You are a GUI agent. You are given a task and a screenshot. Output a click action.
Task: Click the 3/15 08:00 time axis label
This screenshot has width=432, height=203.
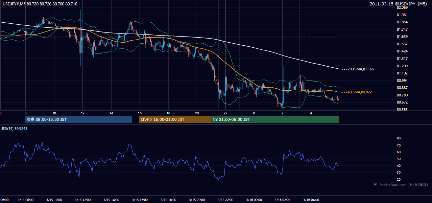point(26,200)
